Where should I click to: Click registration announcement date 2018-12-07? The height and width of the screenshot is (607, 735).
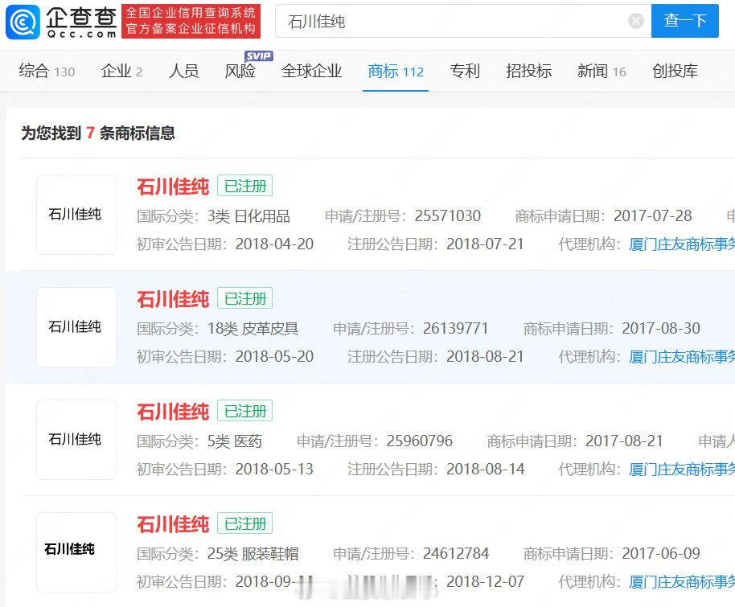coord(485,581)
